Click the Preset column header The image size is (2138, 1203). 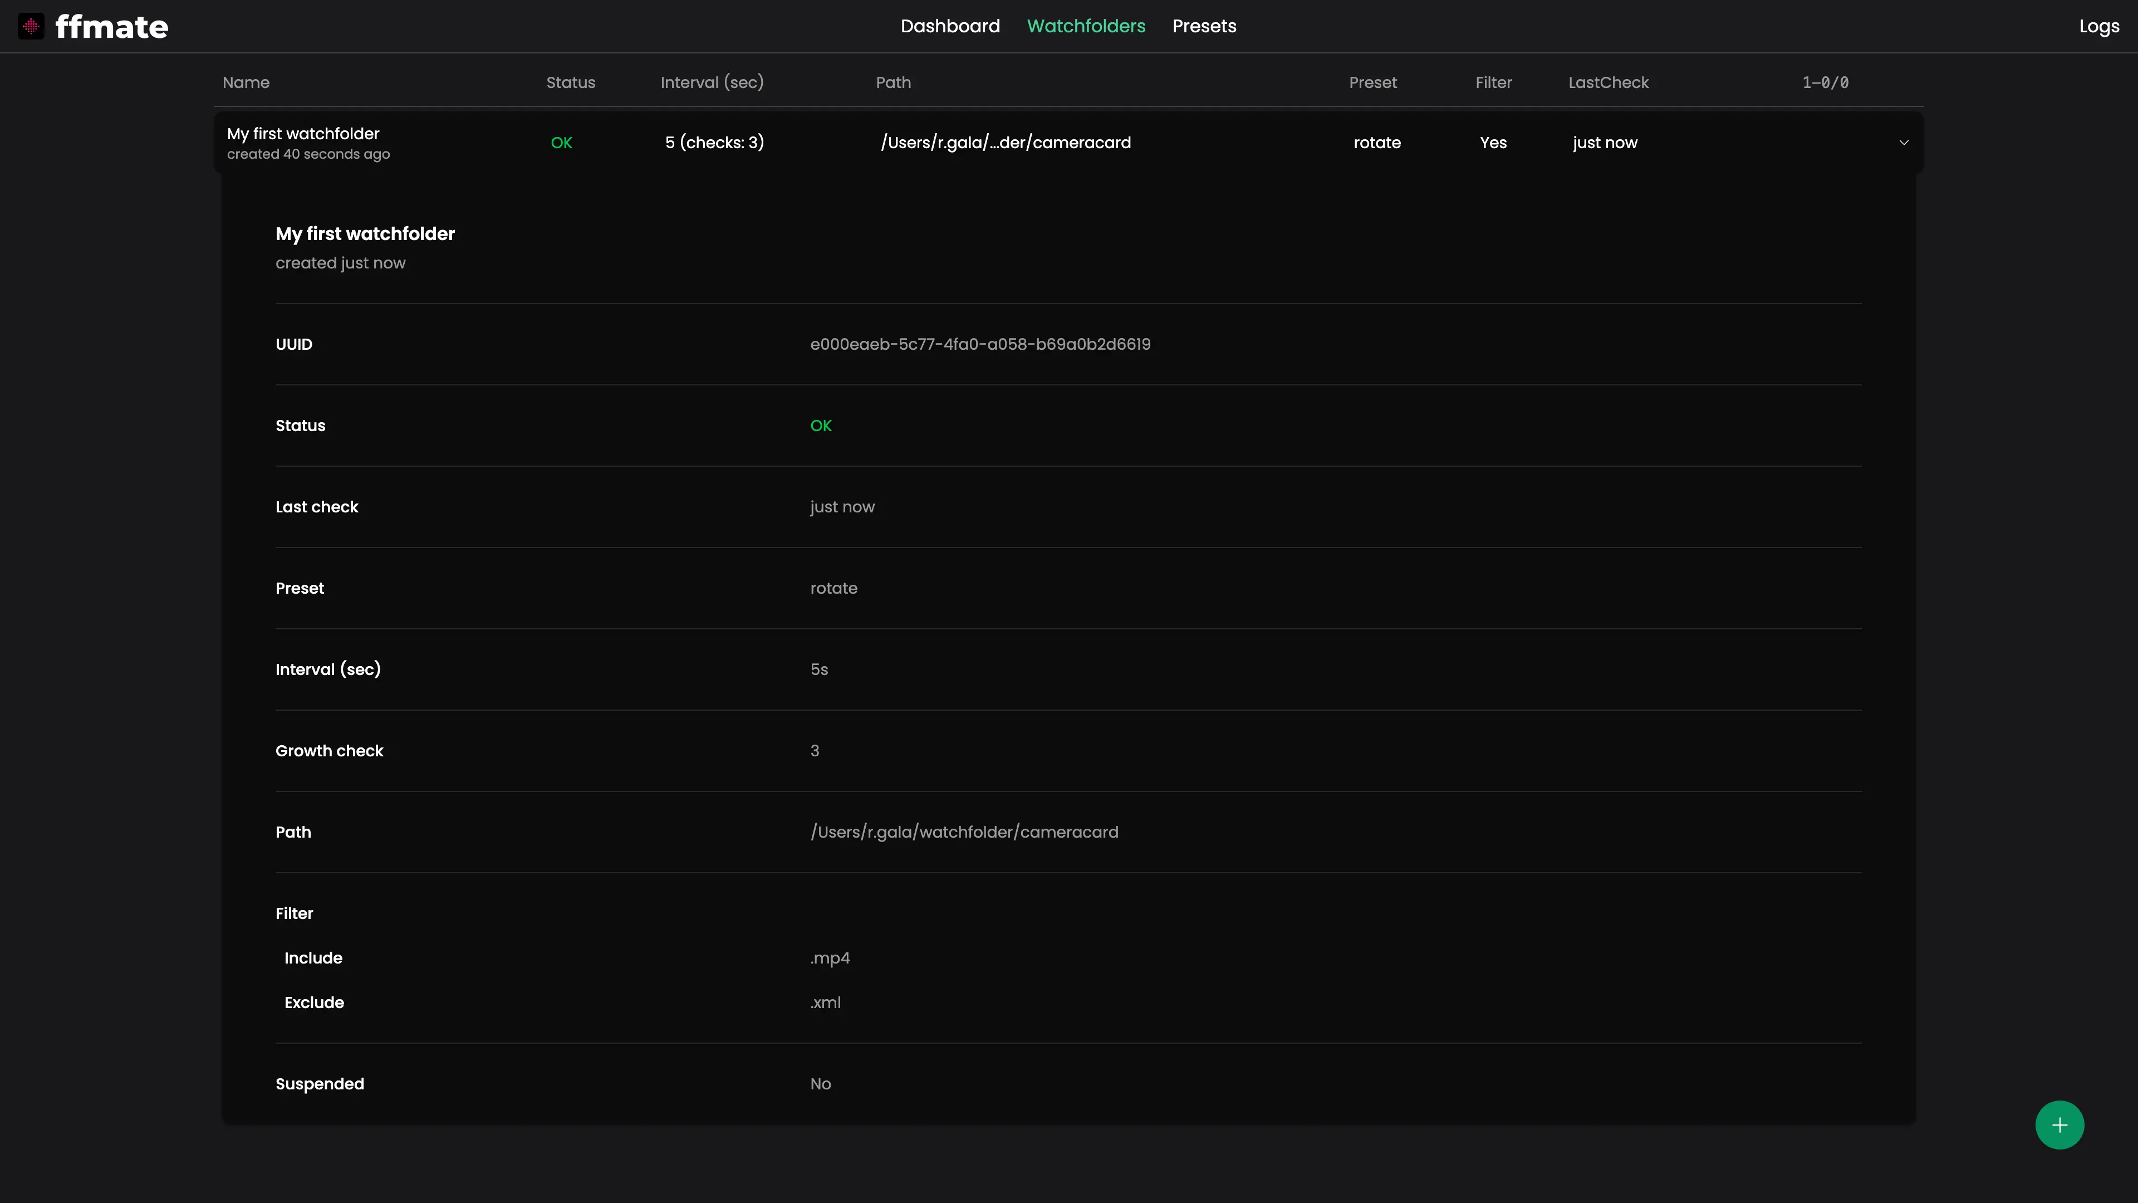click(x=1373, y=82)
